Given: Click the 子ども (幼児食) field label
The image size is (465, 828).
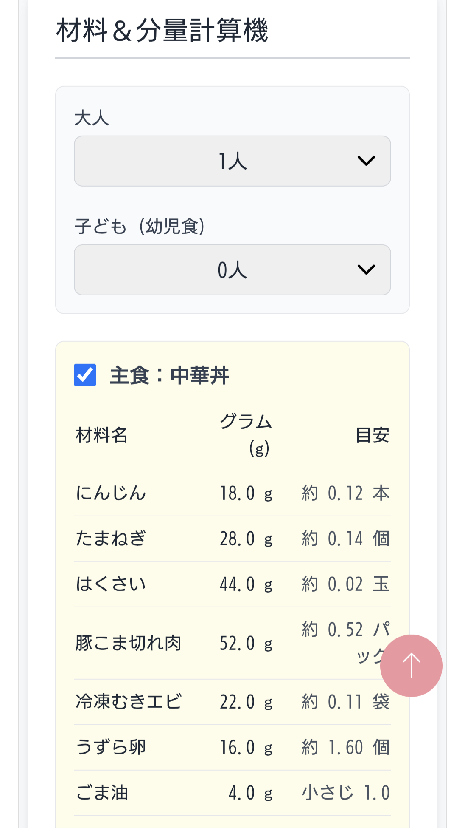Looking at the screenshot, I should (x=140, y=226).
